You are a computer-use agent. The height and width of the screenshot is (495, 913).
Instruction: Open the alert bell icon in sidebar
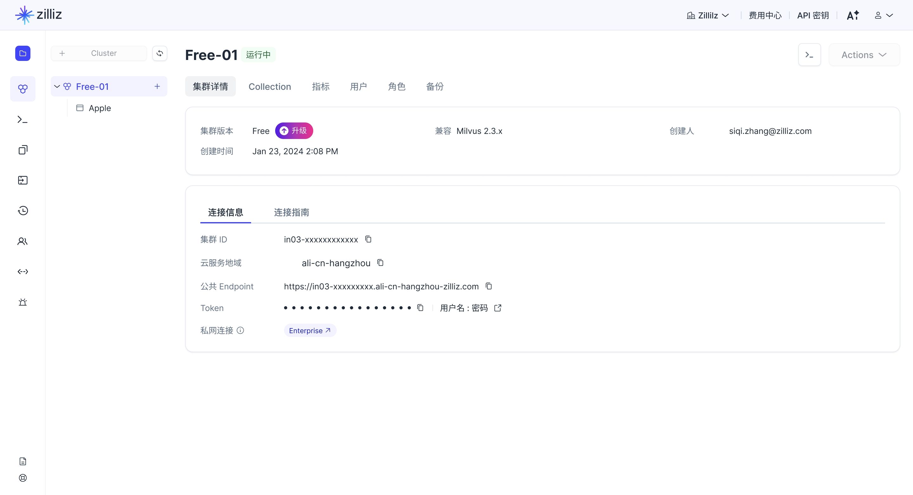[x=23, y=302]
